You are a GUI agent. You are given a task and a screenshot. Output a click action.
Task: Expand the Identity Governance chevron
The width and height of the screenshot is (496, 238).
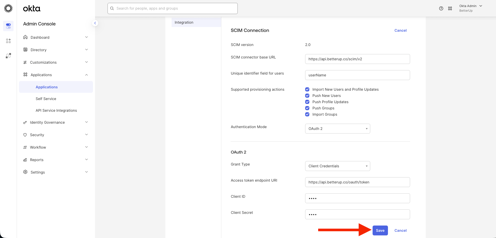[x=86, y=122]
